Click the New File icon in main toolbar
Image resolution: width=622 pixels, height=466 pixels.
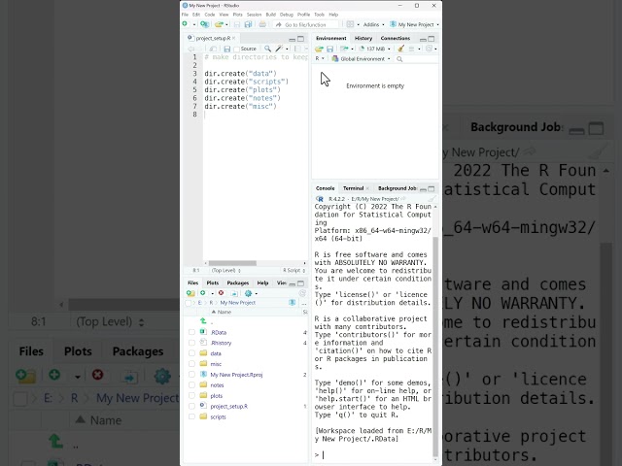pos(185,24)
